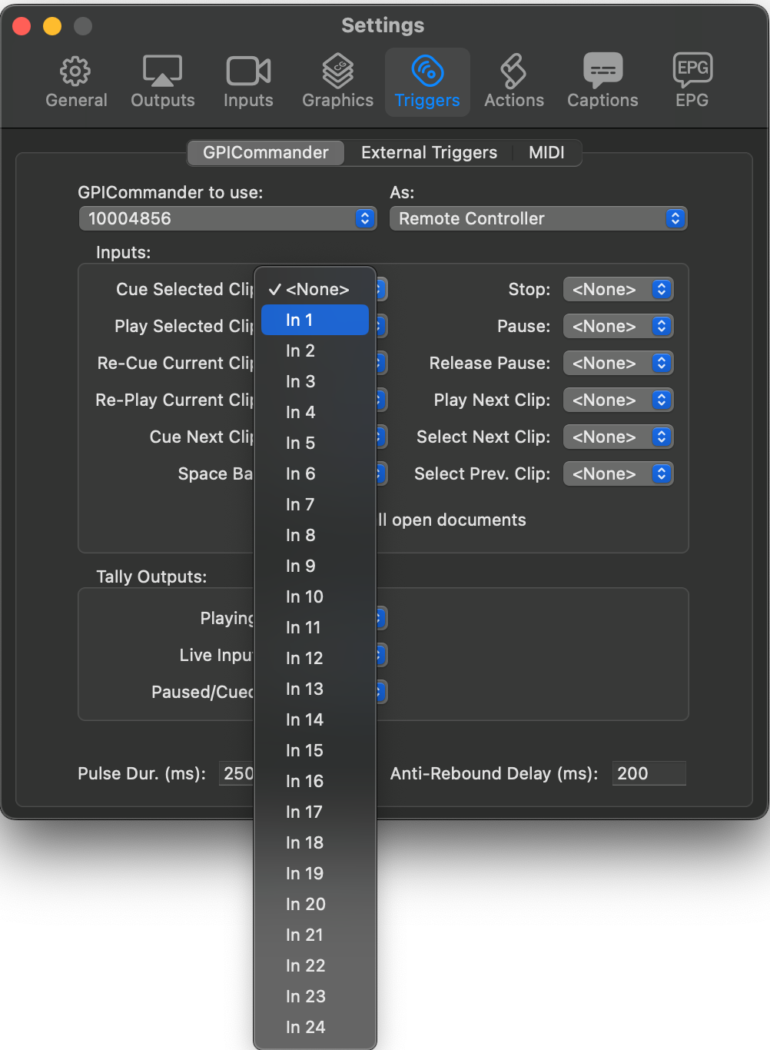Open the Play Next Clip dropdown

619,400
